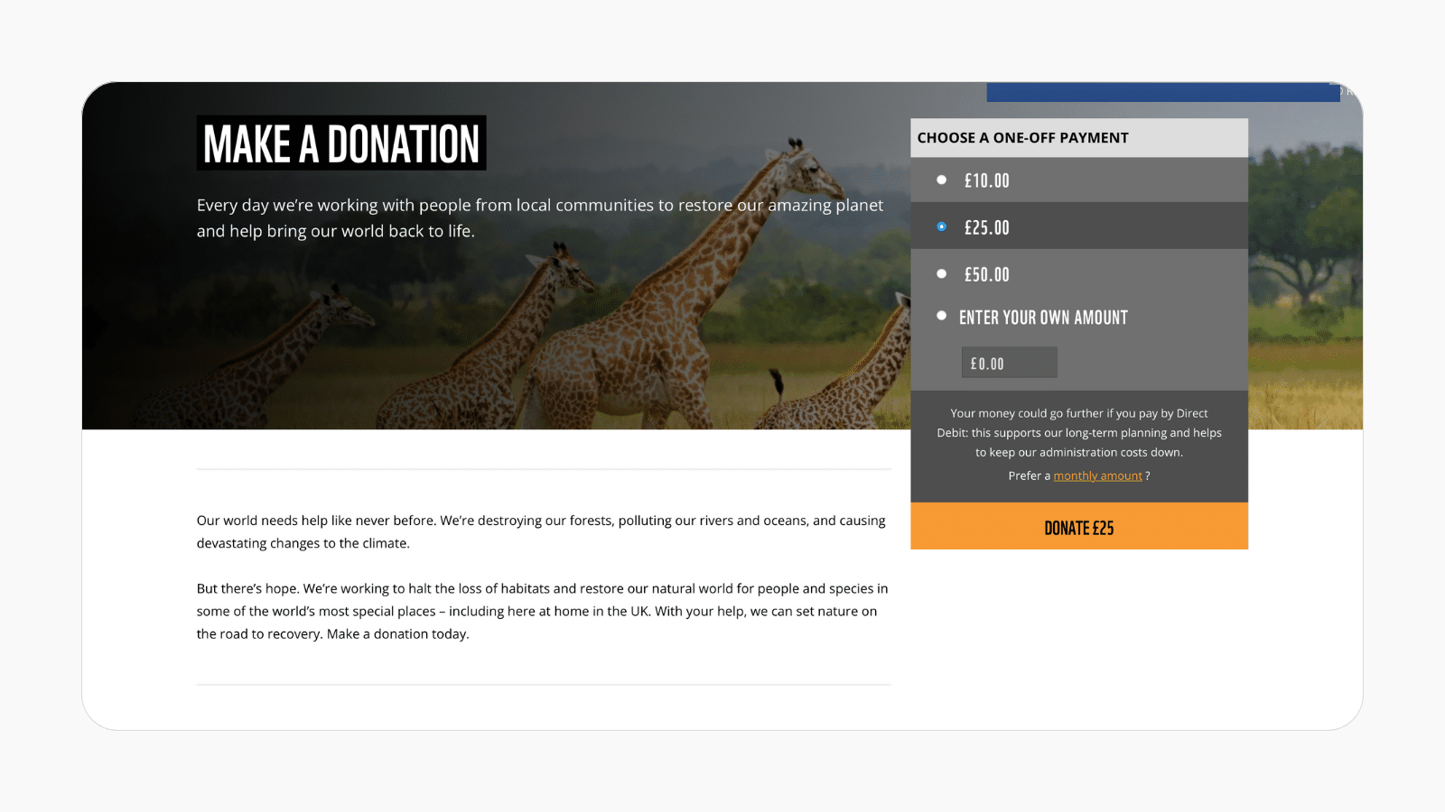Screen dimensions: 1445x812
Task: Click the £10.00 amount label
Action: (x=986, y=181)
